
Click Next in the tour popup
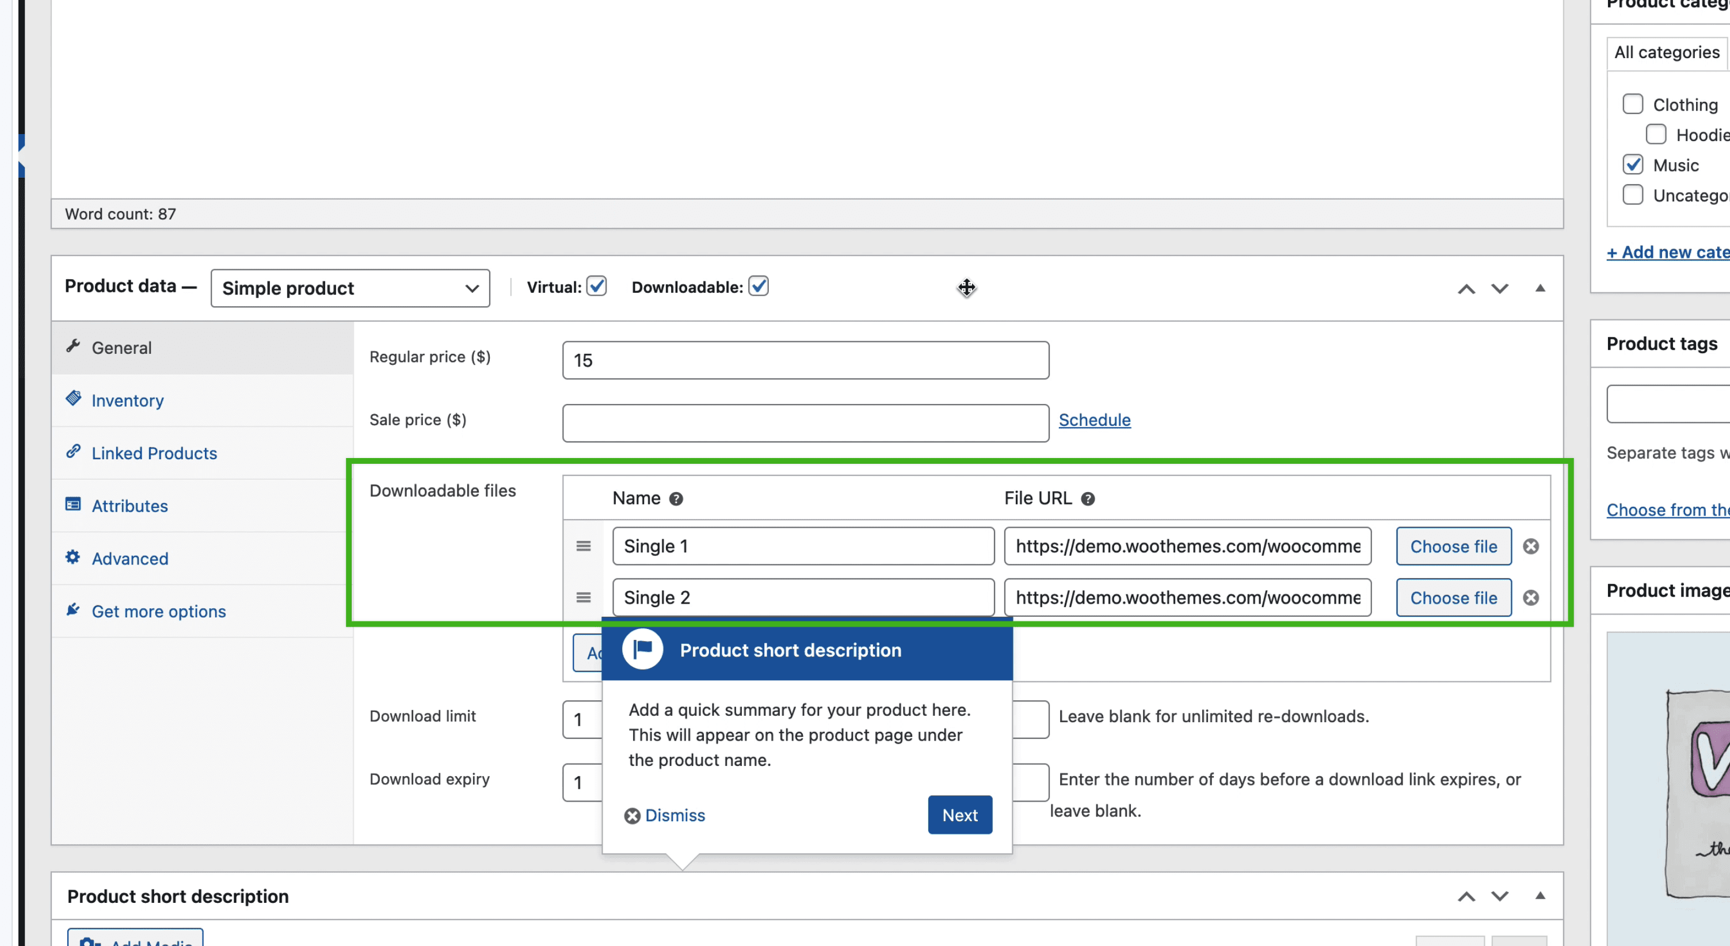(x=960, y=814)
